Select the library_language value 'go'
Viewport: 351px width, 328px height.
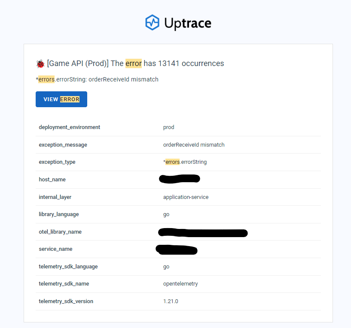(x=166, y=214)
